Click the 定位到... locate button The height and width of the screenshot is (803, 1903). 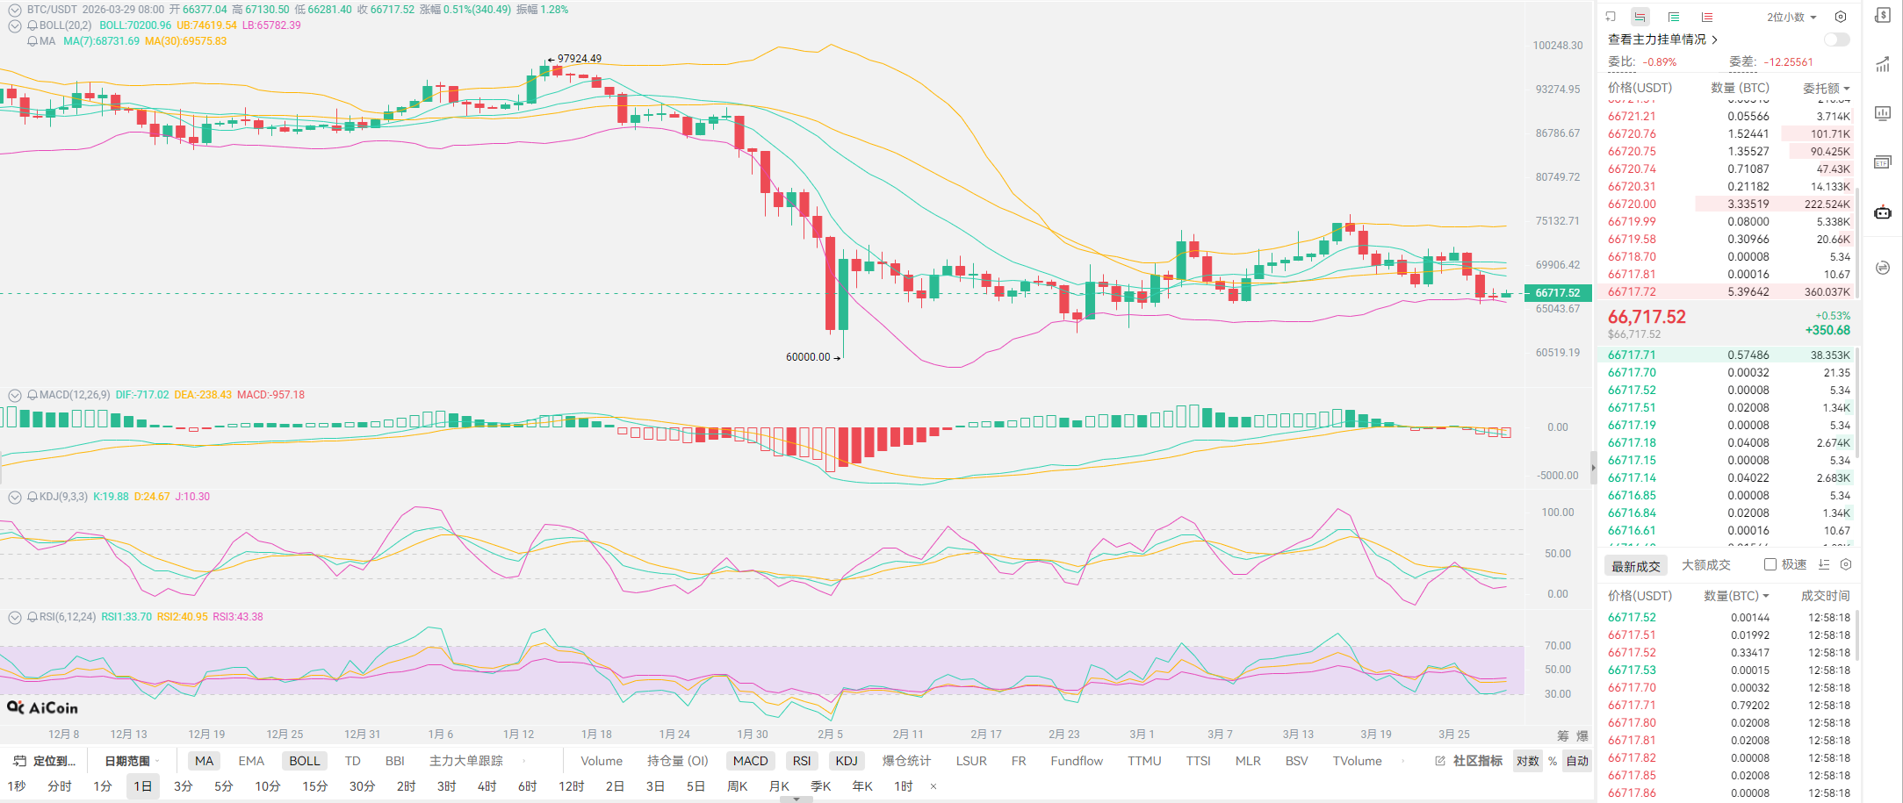[x=46, y=761]
